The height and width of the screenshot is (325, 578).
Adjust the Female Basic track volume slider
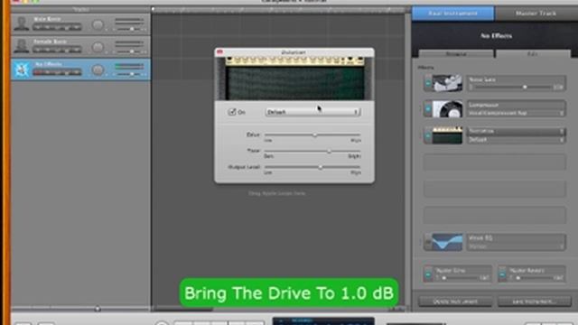(132, 51)
